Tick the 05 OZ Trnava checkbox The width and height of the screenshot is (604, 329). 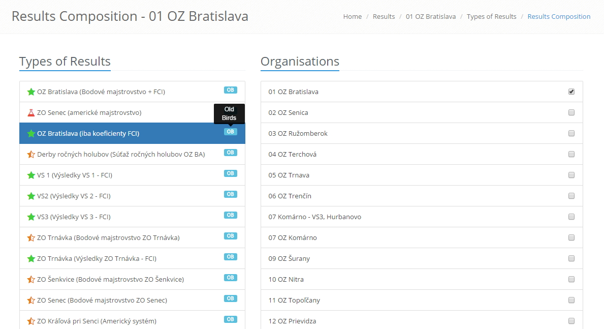click(571, 175)
